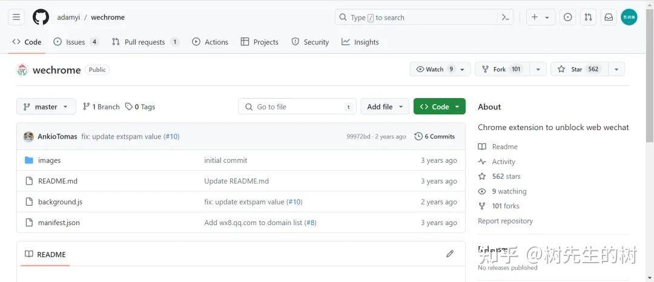654x282 pixels.
Task: Go to the GitHub homepage logo
Action: [x=41, y=17]
